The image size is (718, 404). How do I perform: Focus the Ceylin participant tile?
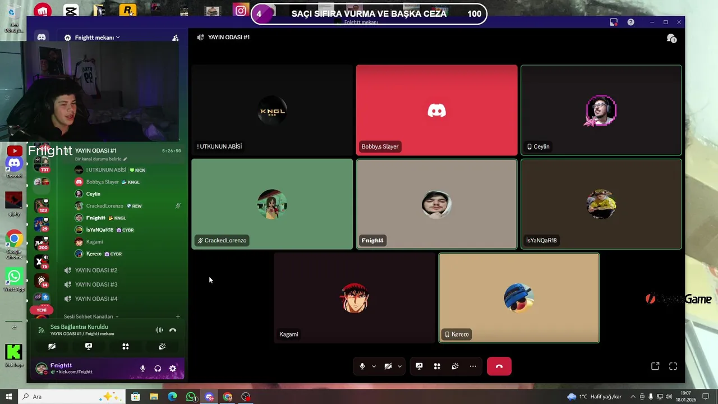[601, 110]
